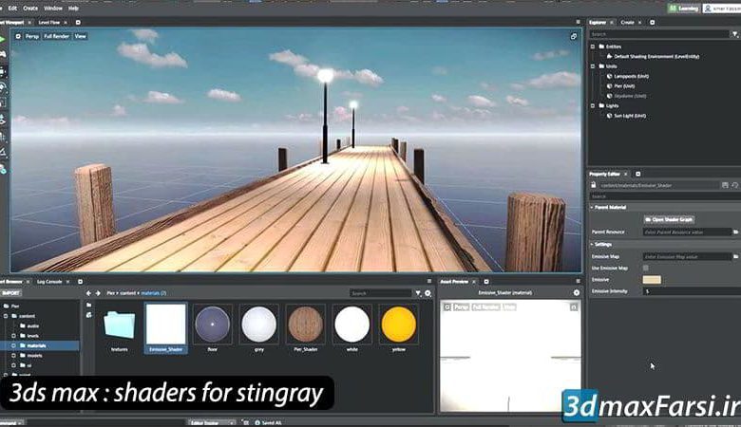
Task: Click the gamepad test icon in left toolbar
Action: coord(3,54)
